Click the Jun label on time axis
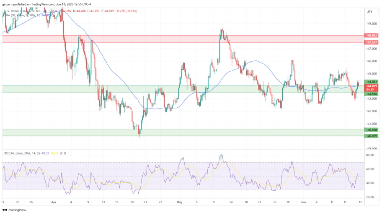Screen dimensions: 382x215 pos(303,202)
